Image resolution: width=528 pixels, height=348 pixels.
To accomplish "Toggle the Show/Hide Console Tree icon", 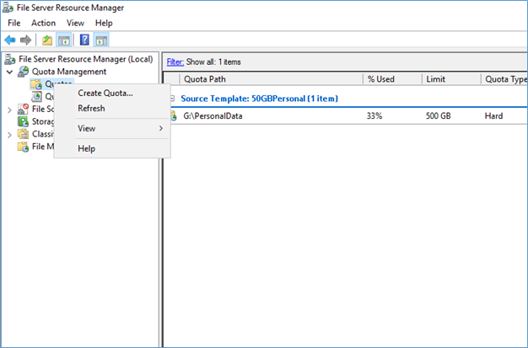I will (63, 40).
